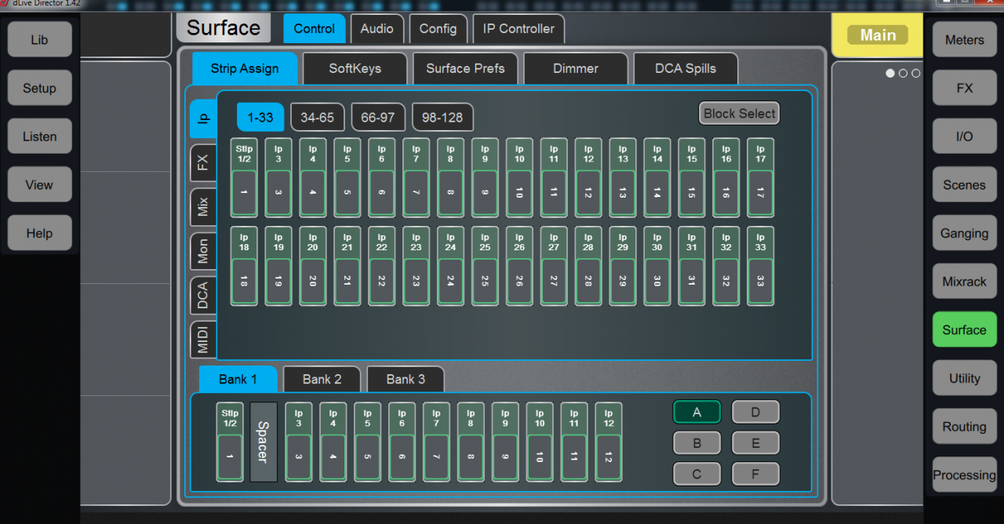
Task: Open the Mixrack screen
Action: tap(964, 282)
